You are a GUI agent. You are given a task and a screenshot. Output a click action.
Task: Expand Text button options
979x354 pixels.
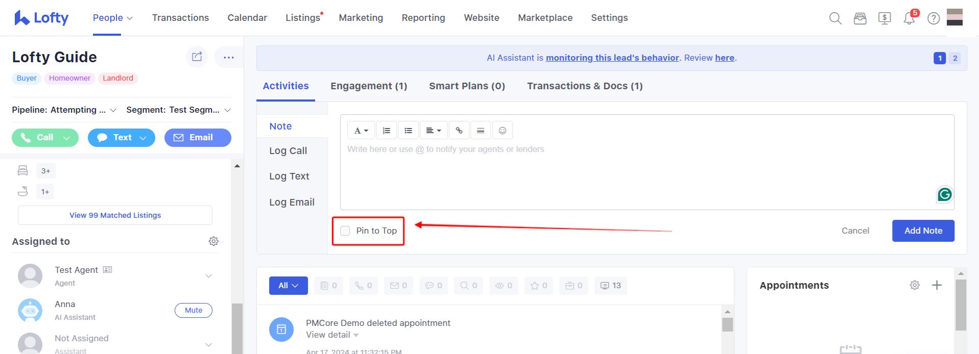(x=143, y=138)
